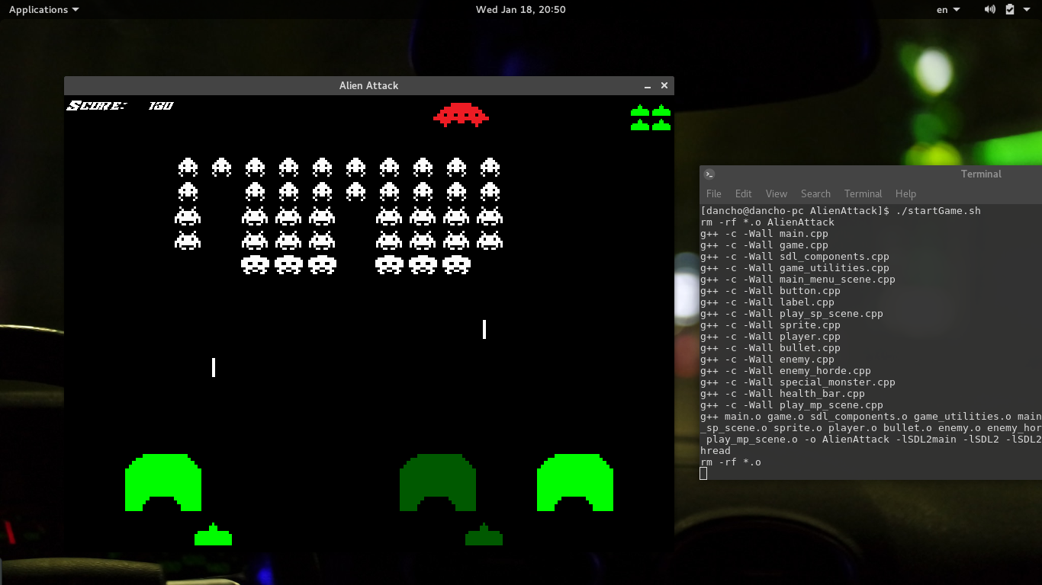Click the leftmost wide alien in bottom row
This screenshot has width=1042, height=585.
255,264
